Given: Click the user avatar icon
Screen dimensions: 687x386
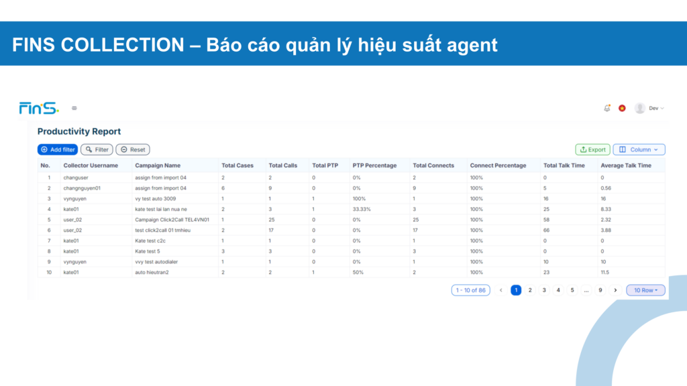Looking at the screenshot, I should [x=640, y=108].
